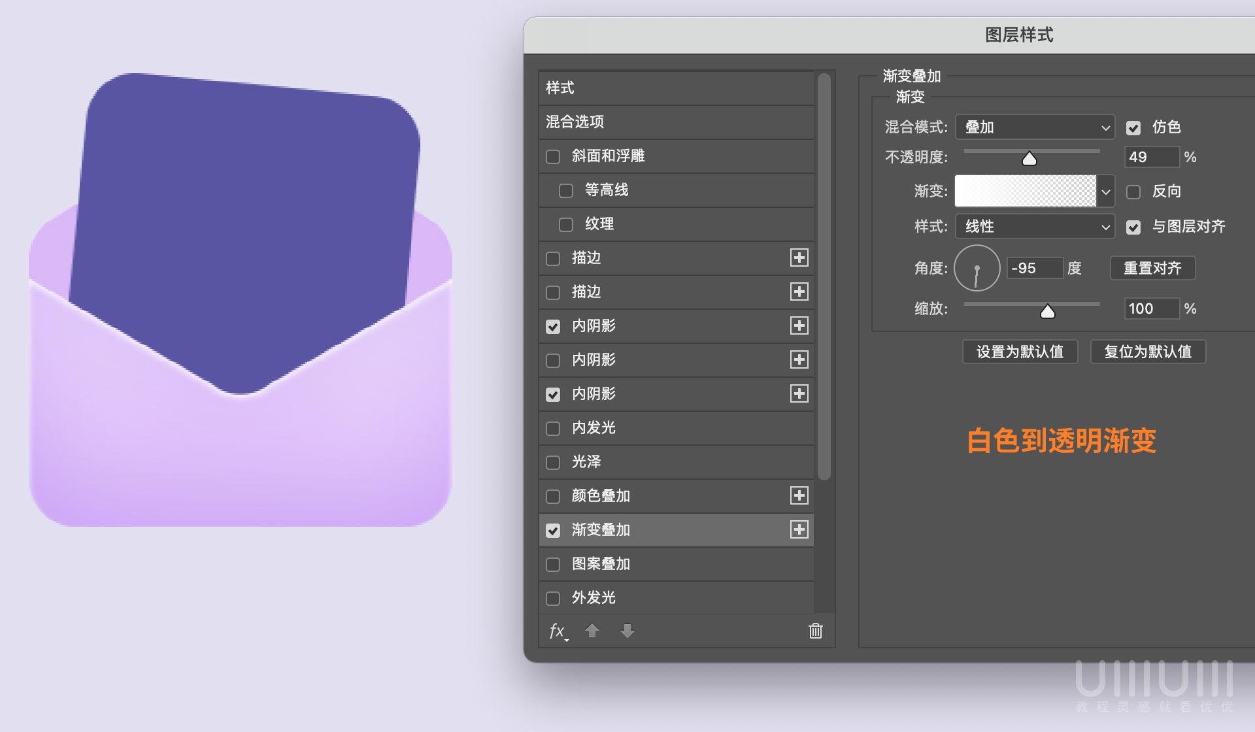The image size is (1255, 732).
Task: Click the plus icon next to 渐变叠加
Action: click(x=799, y=530)
